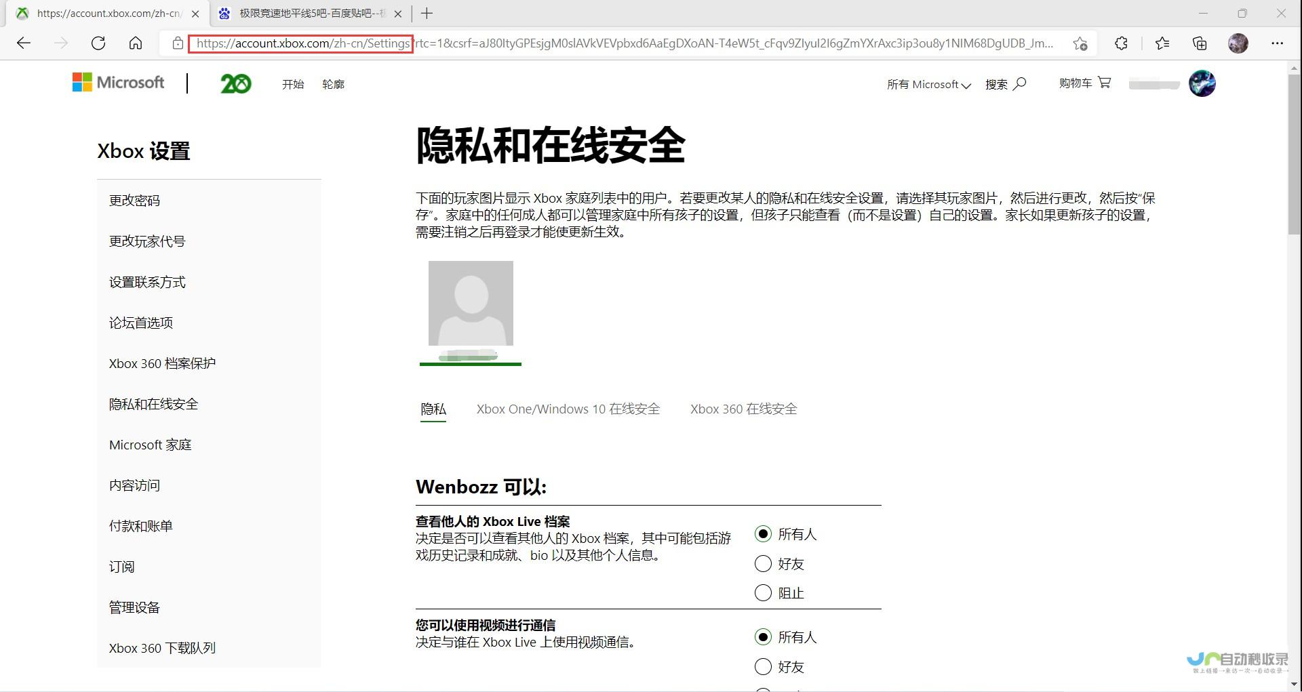Image resolution: width=1302 pixels, height=692 pixels.
Task: Click the browser address bar URL
Action: tap(624, 43)
